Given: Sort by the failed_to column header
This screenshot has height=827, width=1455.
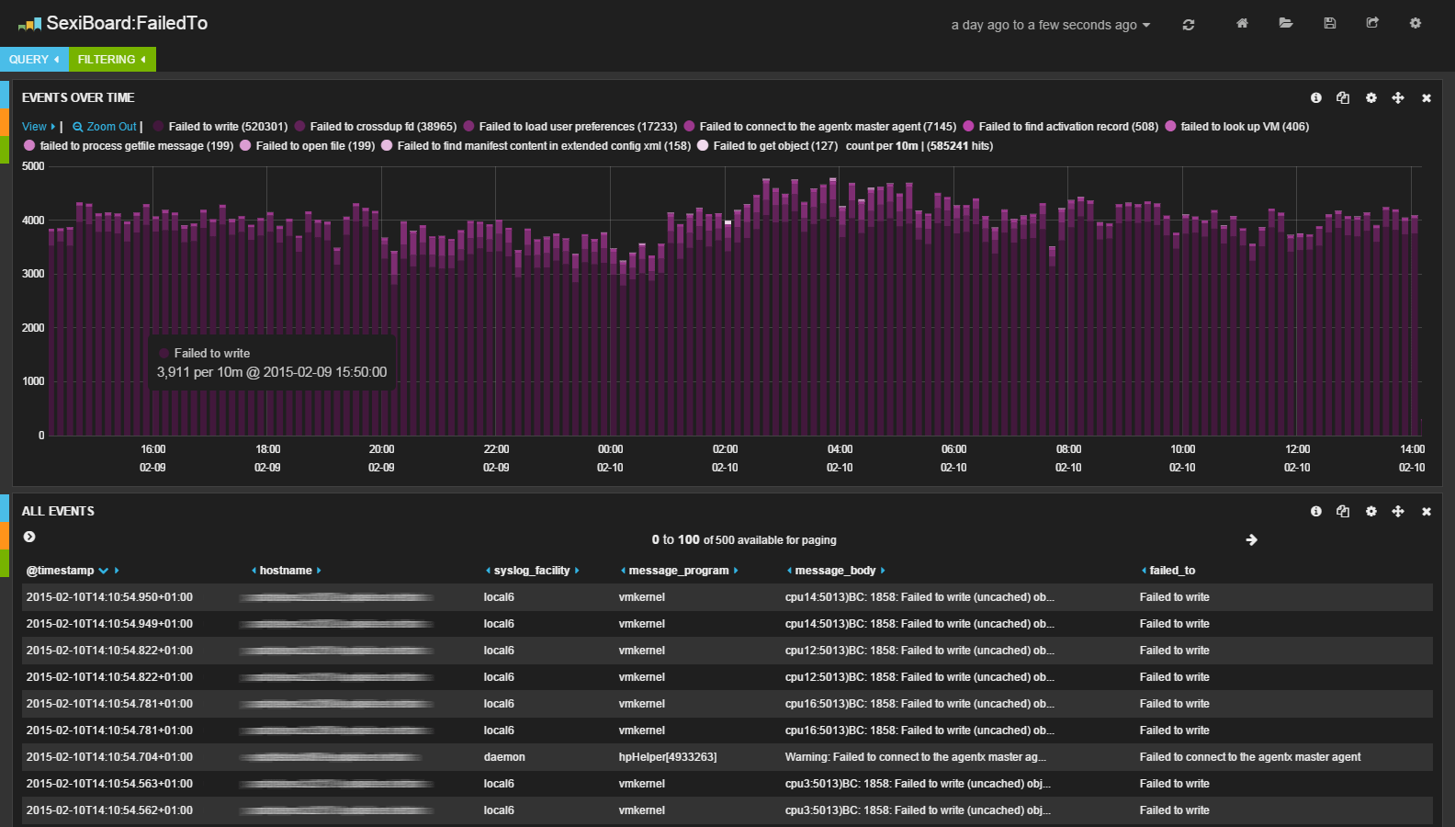Looking at the screenshot, I should point(1172,571).
